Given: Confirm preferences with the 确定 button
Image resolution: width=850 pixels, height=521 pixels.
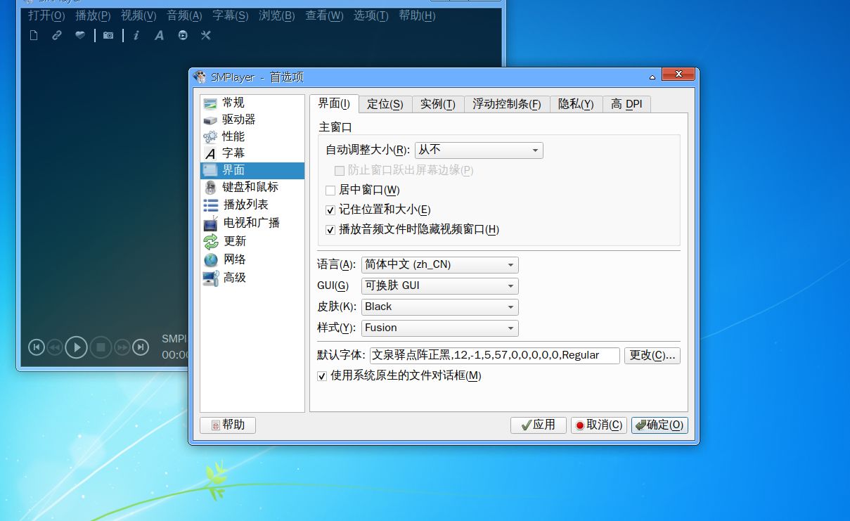Looking at the screenshot, I should pos(659,425).
